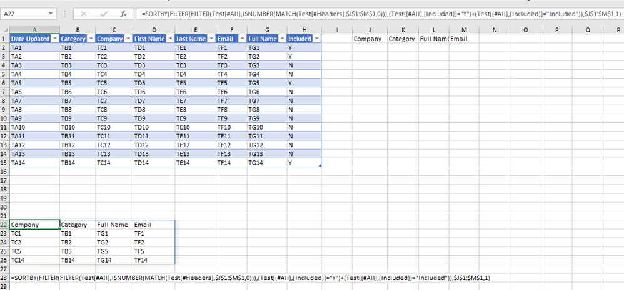Select Email cell in row 22

[154, 225]
